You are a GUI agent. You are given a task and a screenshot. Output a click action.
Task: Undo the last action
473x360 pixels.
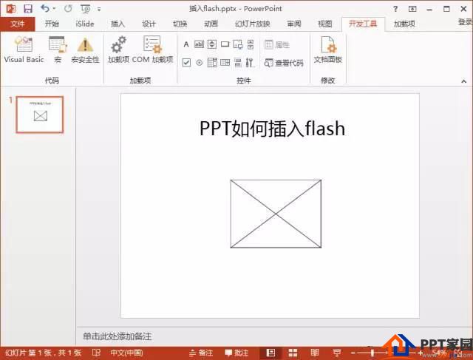pos(45,9)
